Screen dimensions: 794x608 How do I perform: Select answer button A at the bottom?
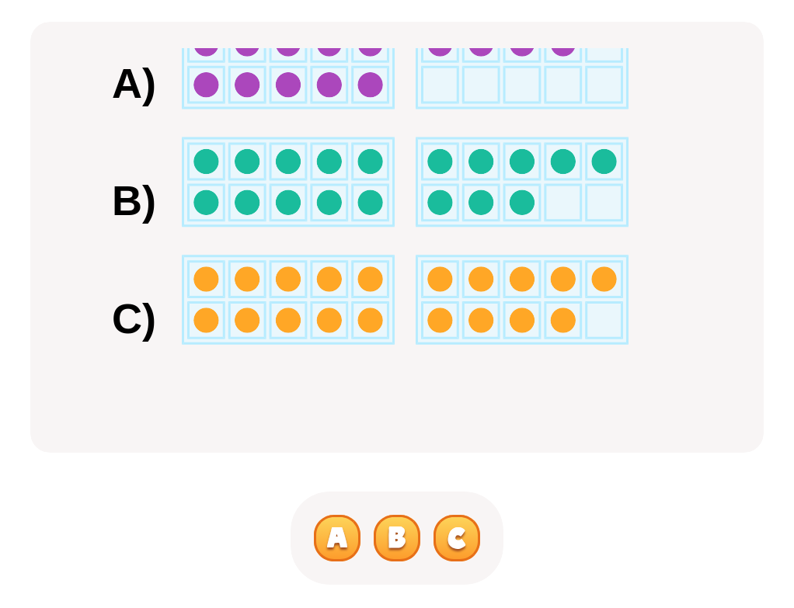coord(336,537)
